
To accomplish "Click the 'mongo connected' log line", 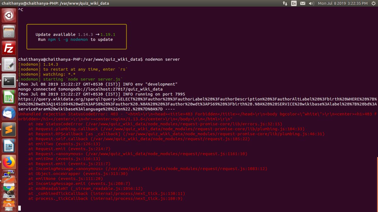I will tap(90, 89).
